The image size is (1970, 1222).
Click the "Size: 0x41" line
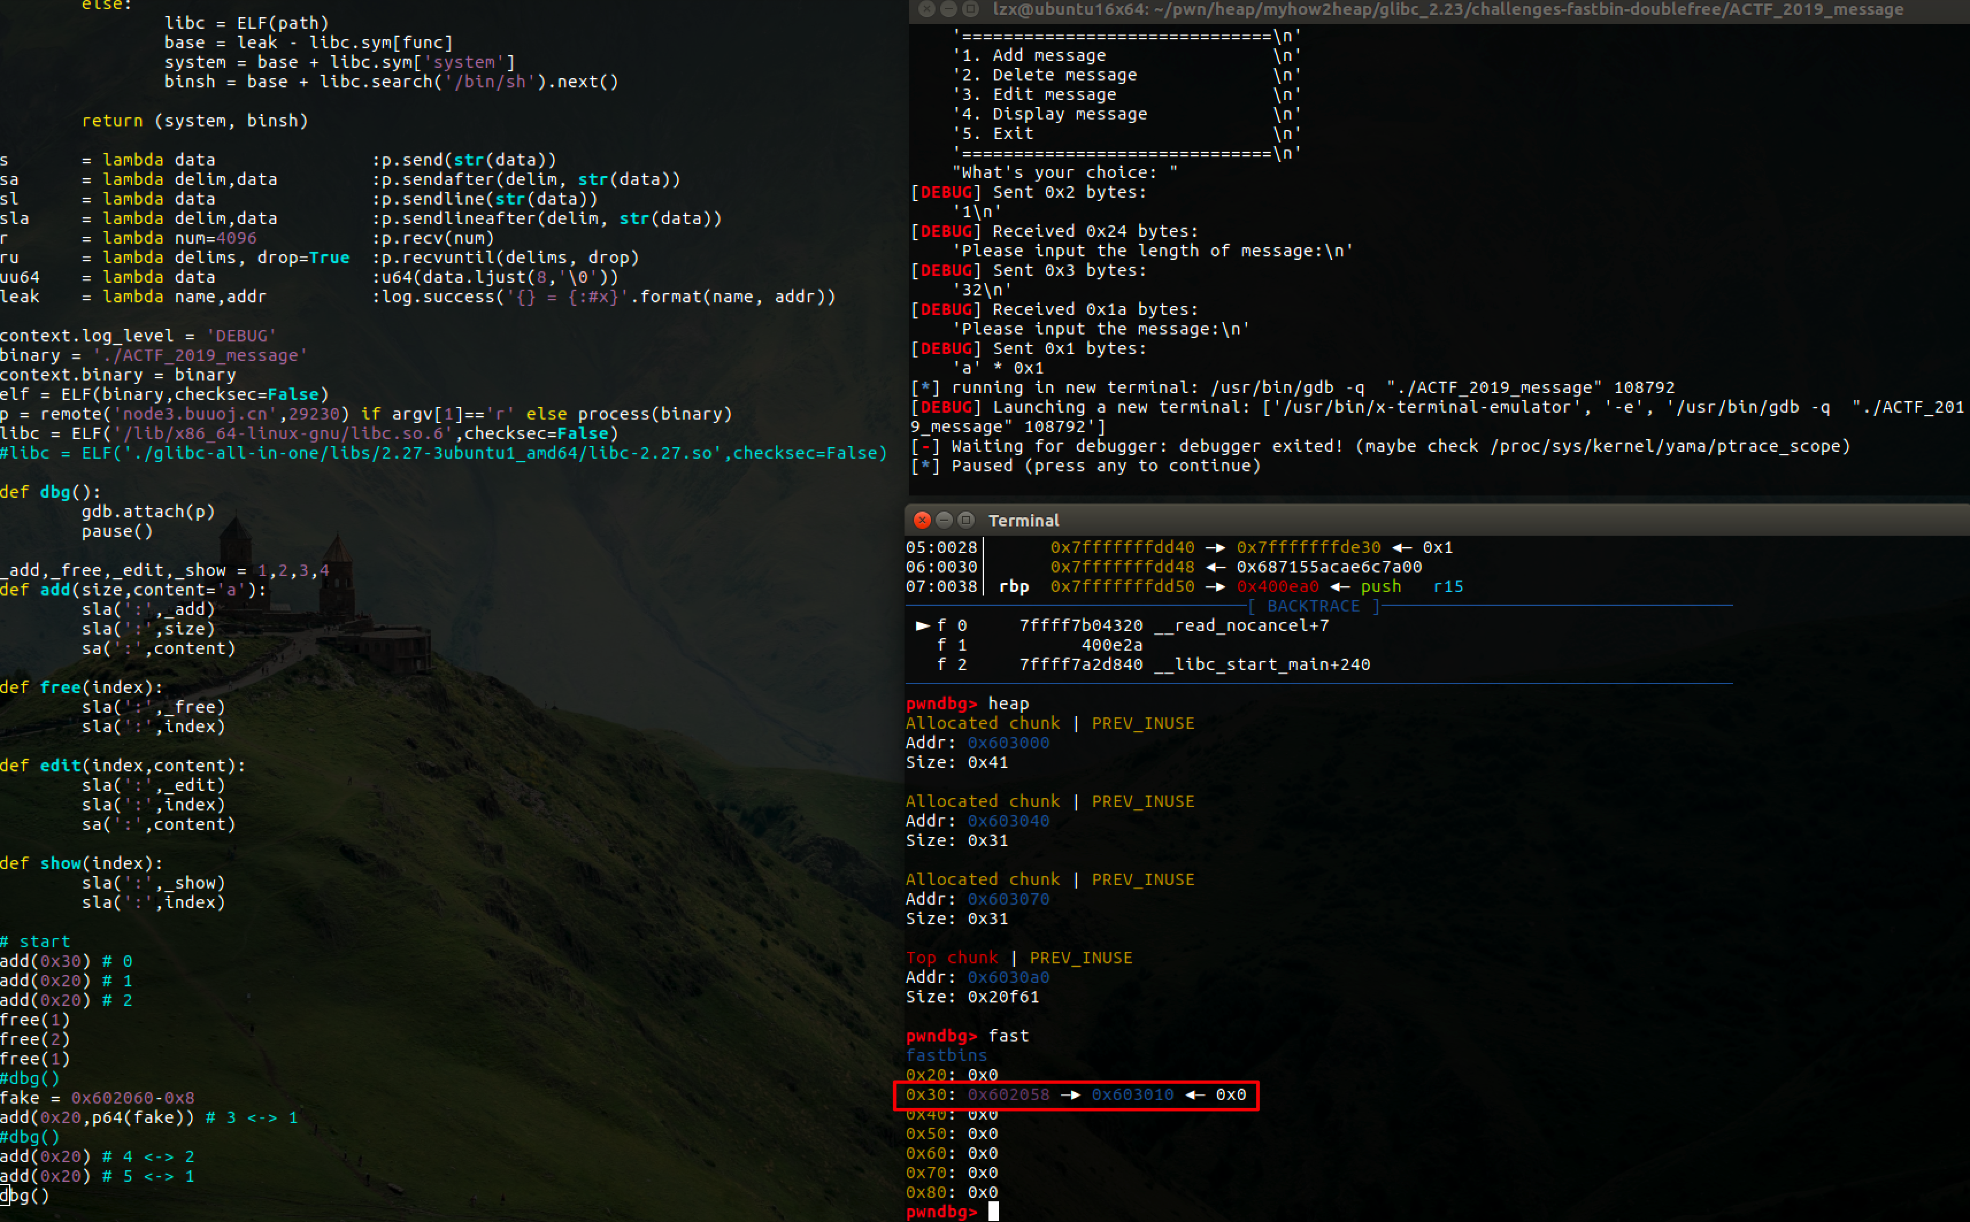point(957,763)
